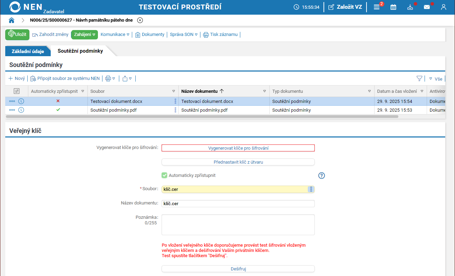Open info for Testovací dokument.docx row
Screen dimensions: 455x276
21,102
